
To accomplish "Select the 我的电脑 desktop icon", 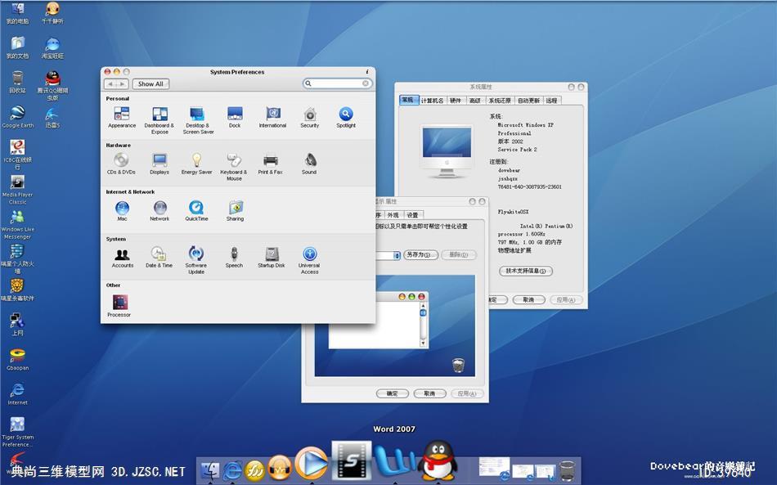I will 17,13.
